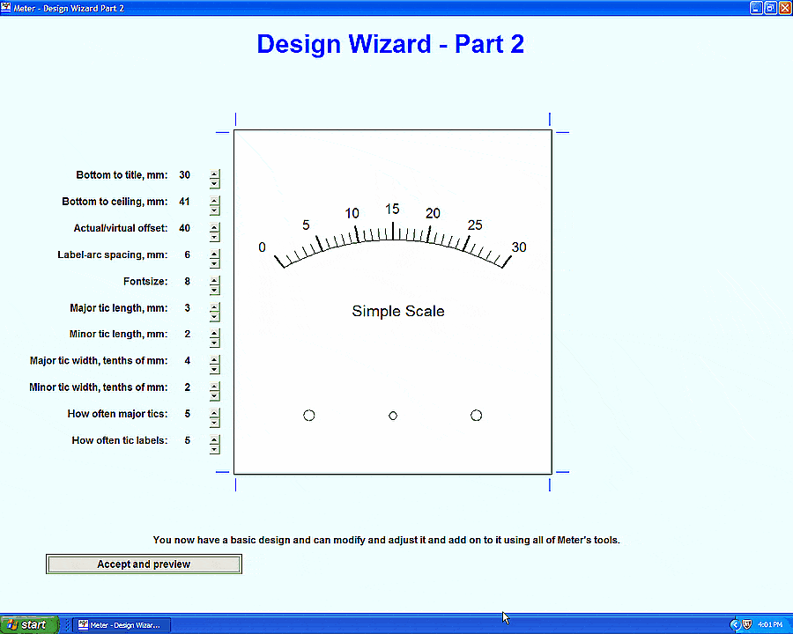Lower the Label-arc spacing value
This screenshot has height=634, width=793.
tap(214, 264)
